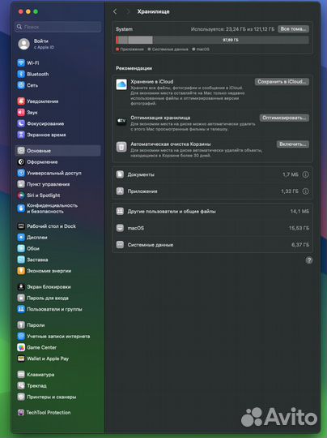This screenshot has height=438, width=327.
Task: Click the Поиск search field
Action: tap(57, 27)
